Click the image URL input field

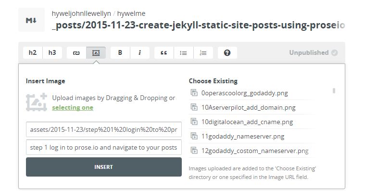pos(104,129)
